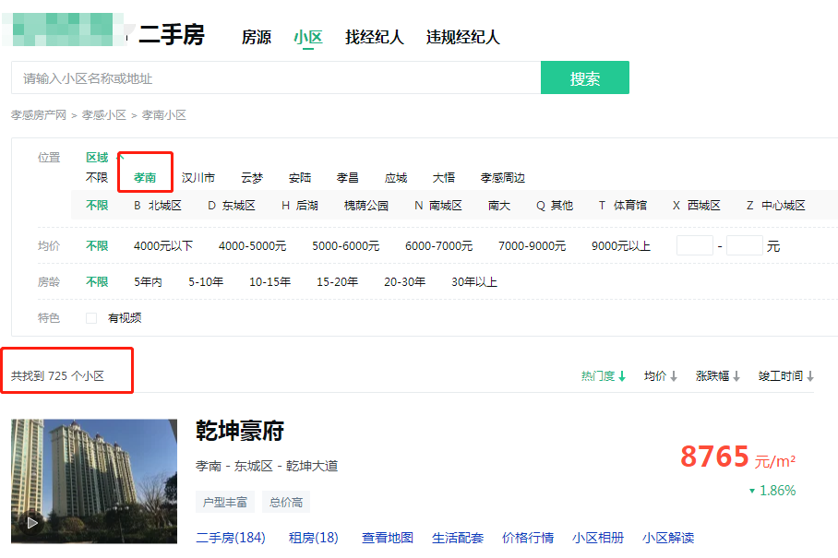The width and height of the screenshot is (838, 558).
Task: Sort listings by 涨跌幅
Action: (718, 376)
